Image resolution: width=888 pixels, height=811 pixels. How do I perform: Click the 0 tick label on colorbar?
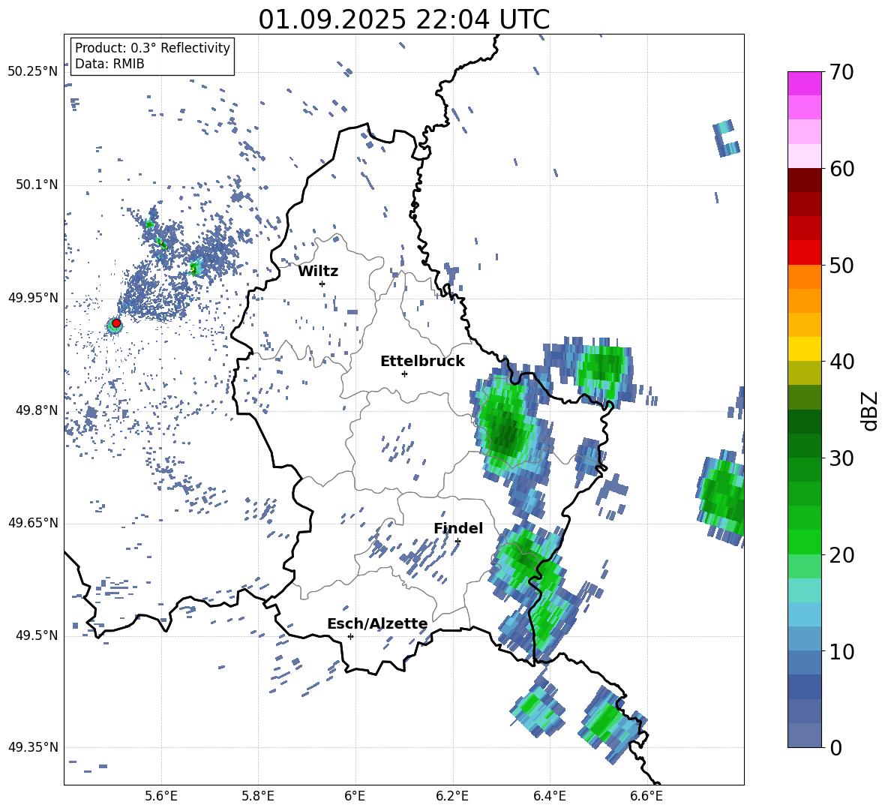click(x=835, y=747)
